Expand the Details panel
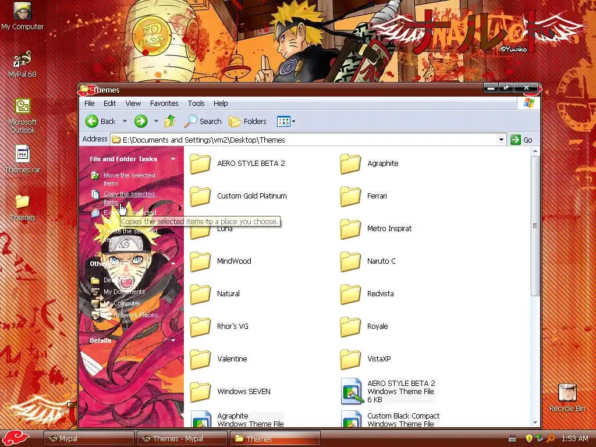The width and height of the screenshot is (596, 447). (x=173, y=340)
